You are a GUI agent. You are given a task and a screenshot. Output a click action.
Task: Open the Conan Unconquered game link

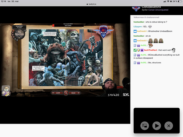(x=158, y=10)
